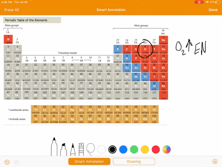Tap the battery indicator in status bar

coord(218,2)
